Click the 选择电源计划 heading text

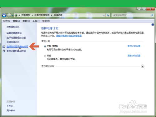click(50, 28)
